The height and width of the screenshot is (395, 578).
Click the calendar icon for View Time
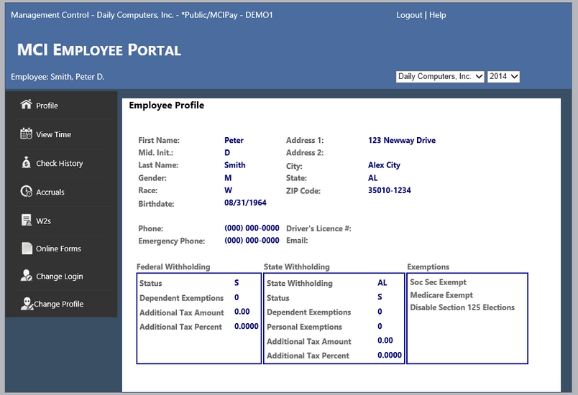27,134
